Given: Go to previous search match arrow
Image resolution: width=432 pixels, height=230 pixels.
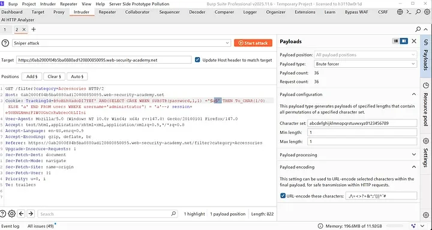Looking at the screenshot, I should click(21, 214).
